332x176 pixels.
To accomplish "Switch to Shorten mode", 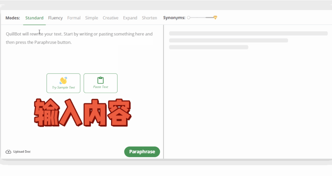I will point(149,18).
